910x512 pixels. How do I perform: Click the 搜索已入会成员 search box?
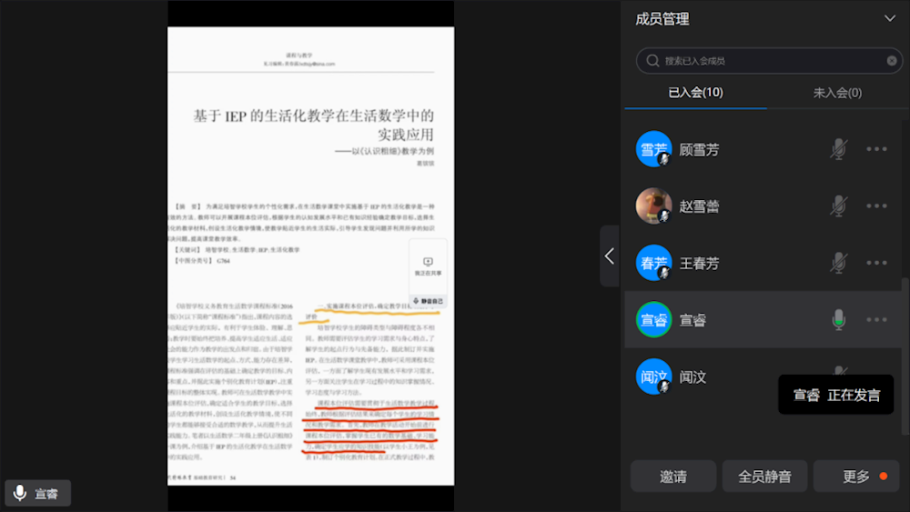point(764,61)
